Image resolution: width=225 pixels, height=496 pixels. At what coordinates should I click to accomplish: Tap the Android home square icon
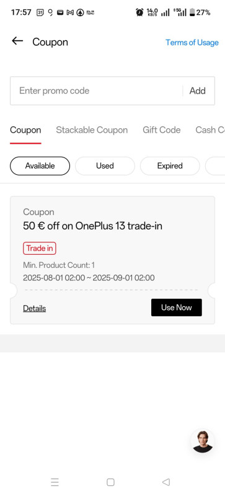[110, 482]
